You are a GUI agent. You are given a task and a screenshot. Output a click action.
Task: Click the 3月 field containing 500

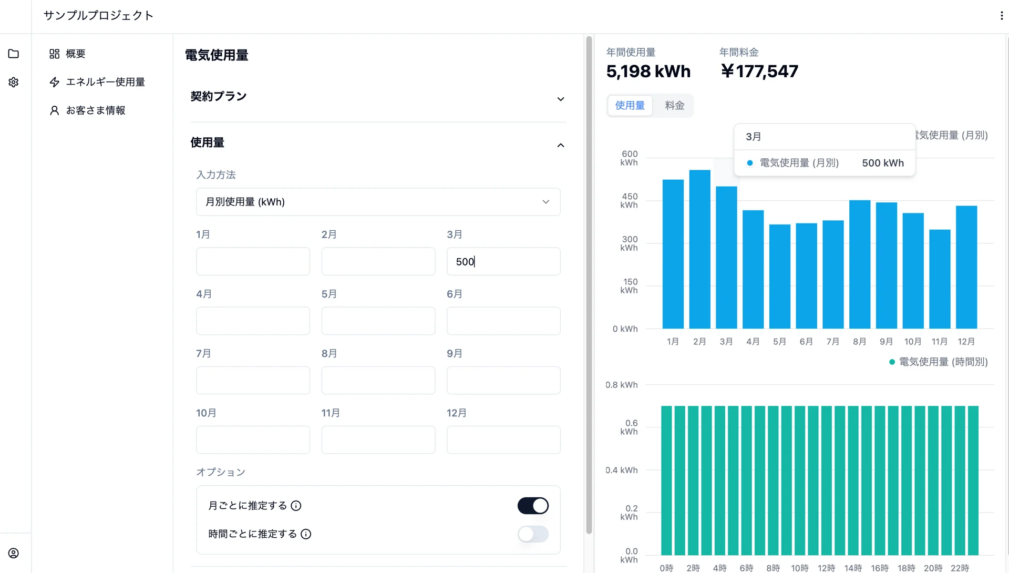tap(503, 261)
